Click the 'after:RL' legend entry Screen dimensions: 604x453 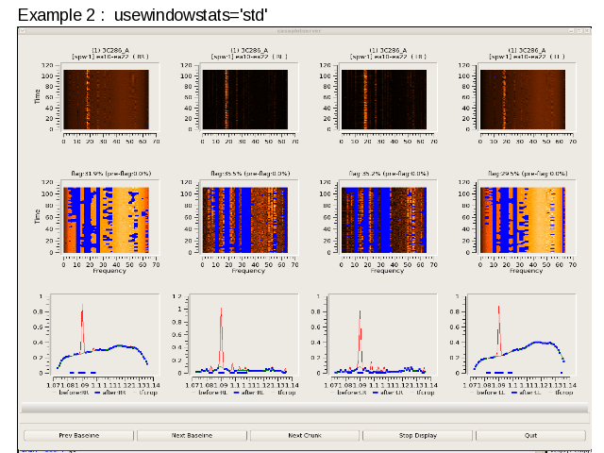(x=249, y=393)
